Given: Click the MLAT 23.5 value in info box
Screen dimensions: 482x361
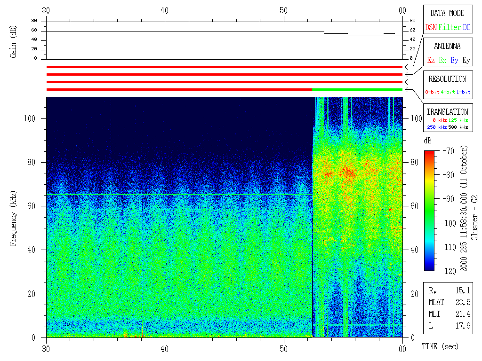Looking at the screenshot, I should pos(463,302).
